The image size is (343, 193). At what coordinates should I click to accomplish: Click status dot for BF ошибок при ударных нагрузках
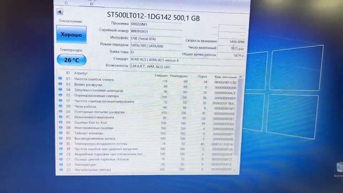click(61, 149)
